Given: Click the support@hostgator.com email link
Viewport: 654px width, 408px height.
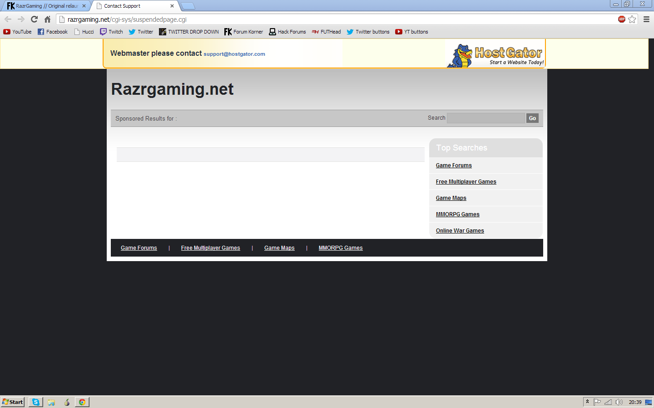Looking at the screenshot, I should click(x=234, y=54).
